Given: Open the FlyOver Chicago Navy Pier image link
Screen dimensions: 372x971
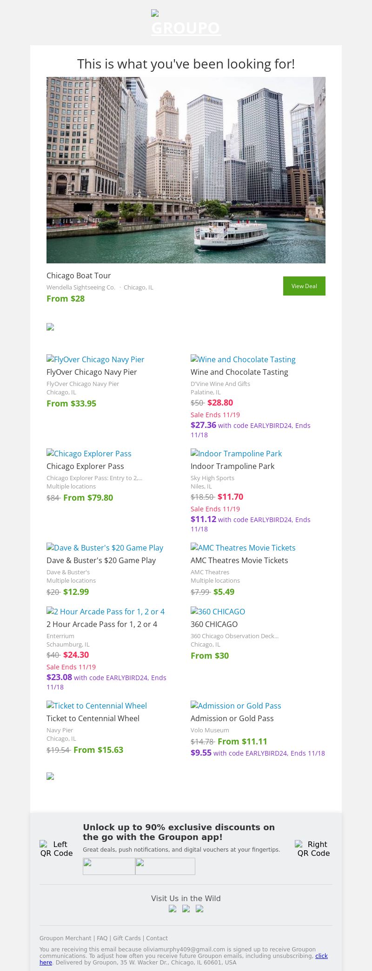Looking at the screenshot, I should (95, 359).
